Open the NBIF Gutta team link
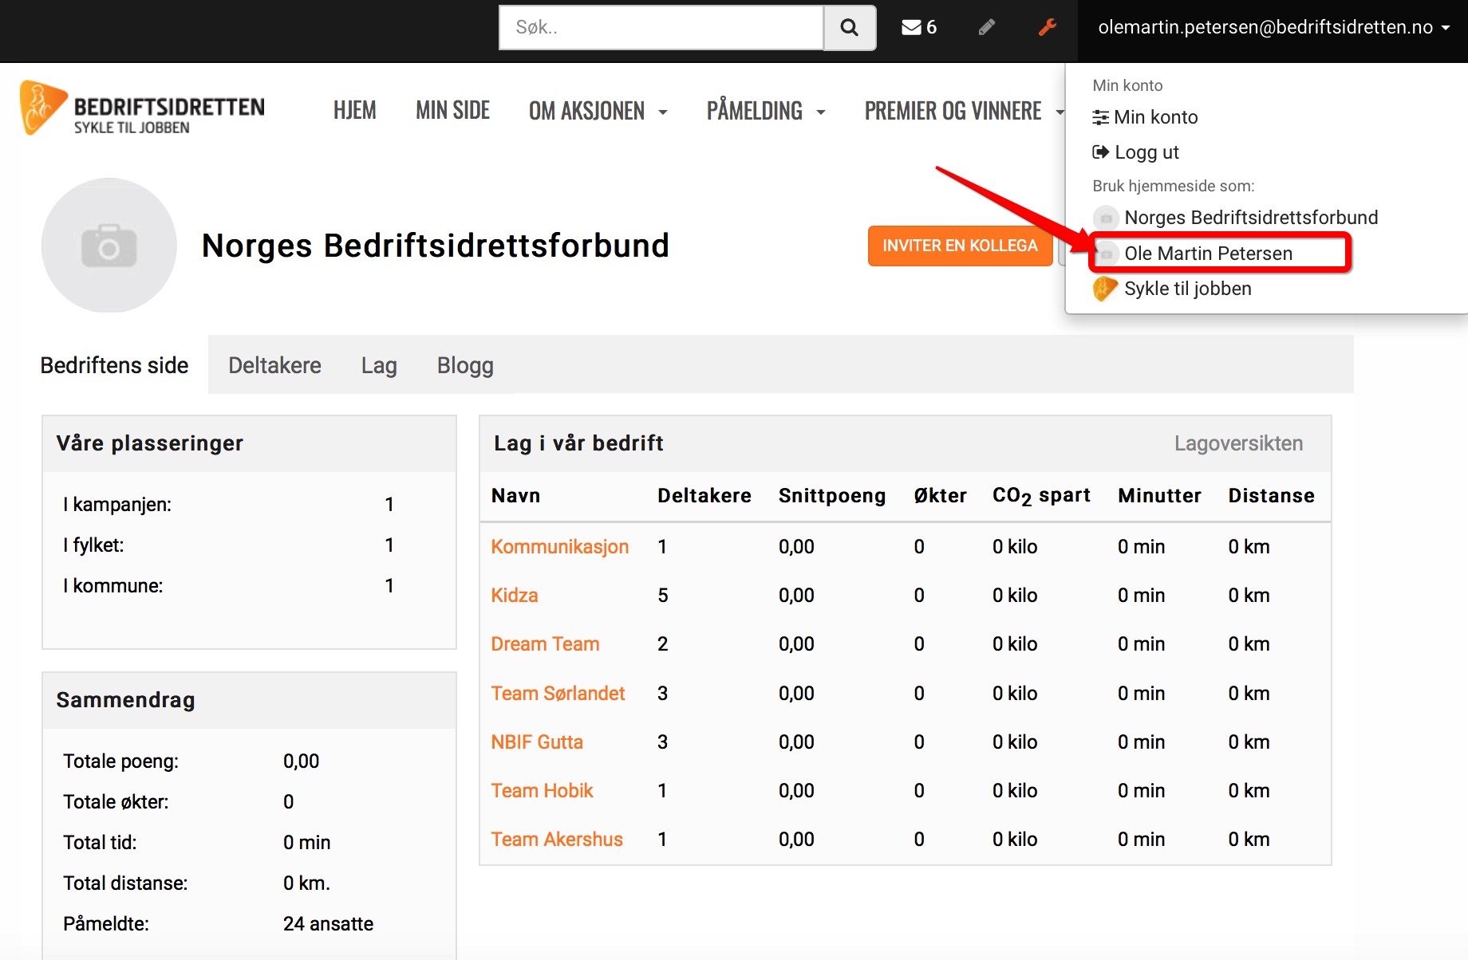The image size is (1468, 960). (x=538, y=742)
